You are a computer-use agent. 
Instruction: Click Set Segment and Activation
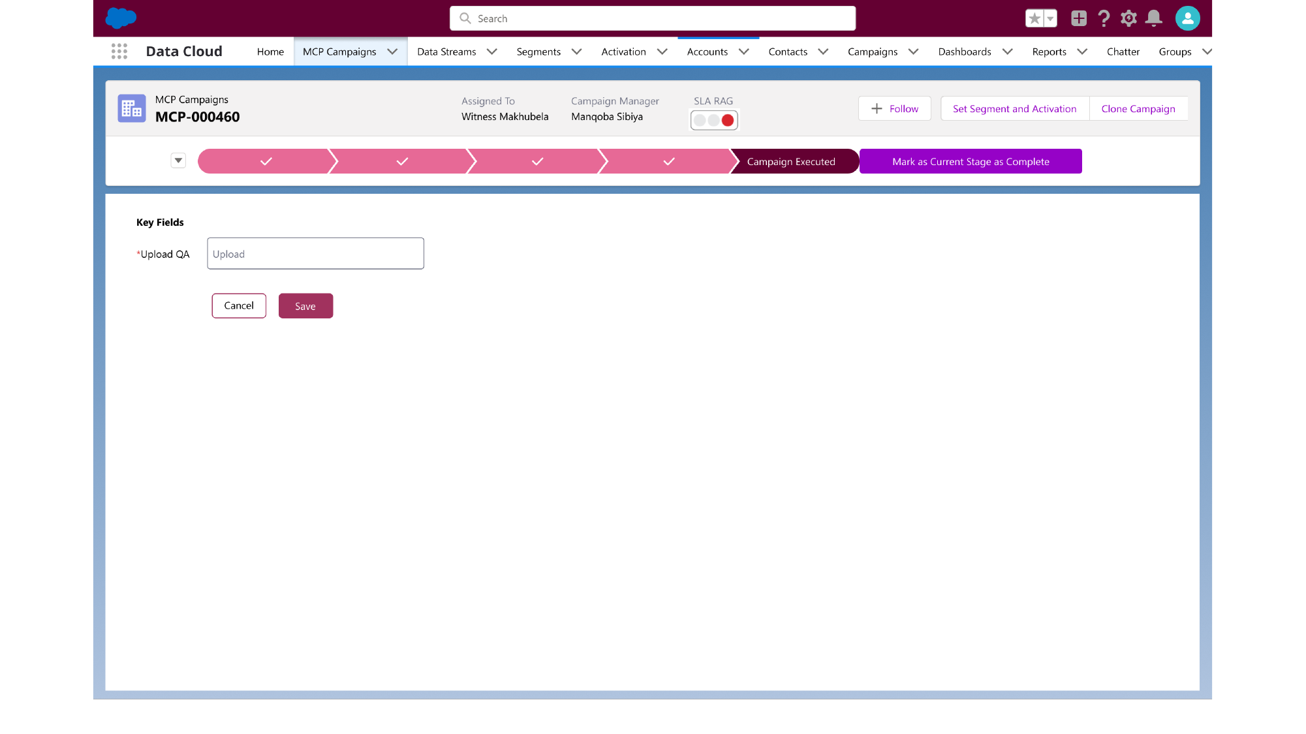pyautogui.click(x=1014, y=108)
